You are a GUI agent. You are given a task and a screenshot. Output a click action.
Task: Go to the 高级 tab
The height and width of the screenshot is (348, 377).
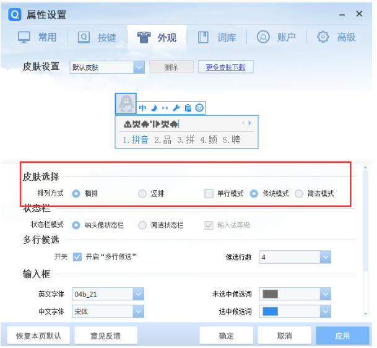pyautogui.click(x=336, y=37)
